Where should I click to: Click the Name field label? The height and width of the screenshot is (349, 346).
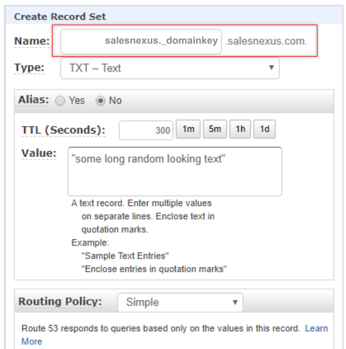pyautogui.click(x=32, y=41)
